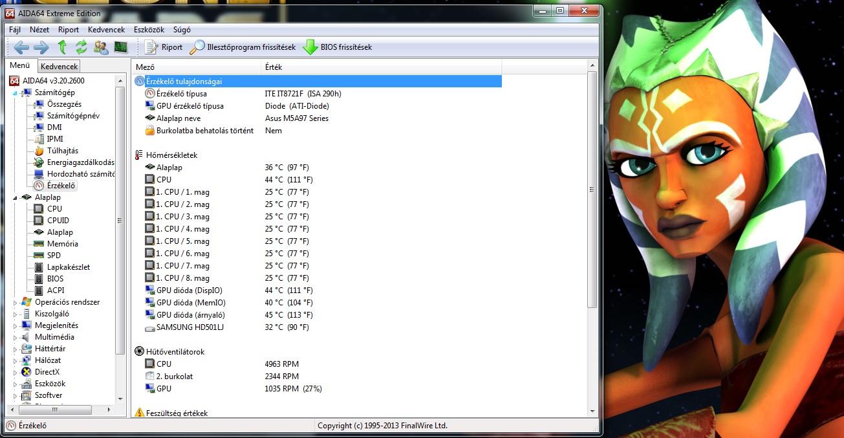Click the Hőmérsékletek thermometer icon

(139, 155)
